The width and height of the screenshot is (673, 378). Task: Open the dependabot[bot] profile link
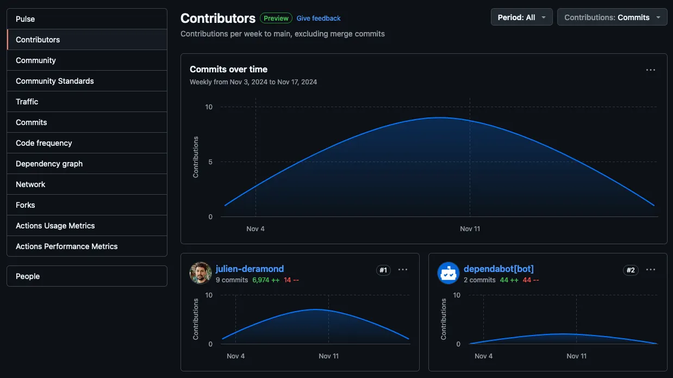coord(498,269)
